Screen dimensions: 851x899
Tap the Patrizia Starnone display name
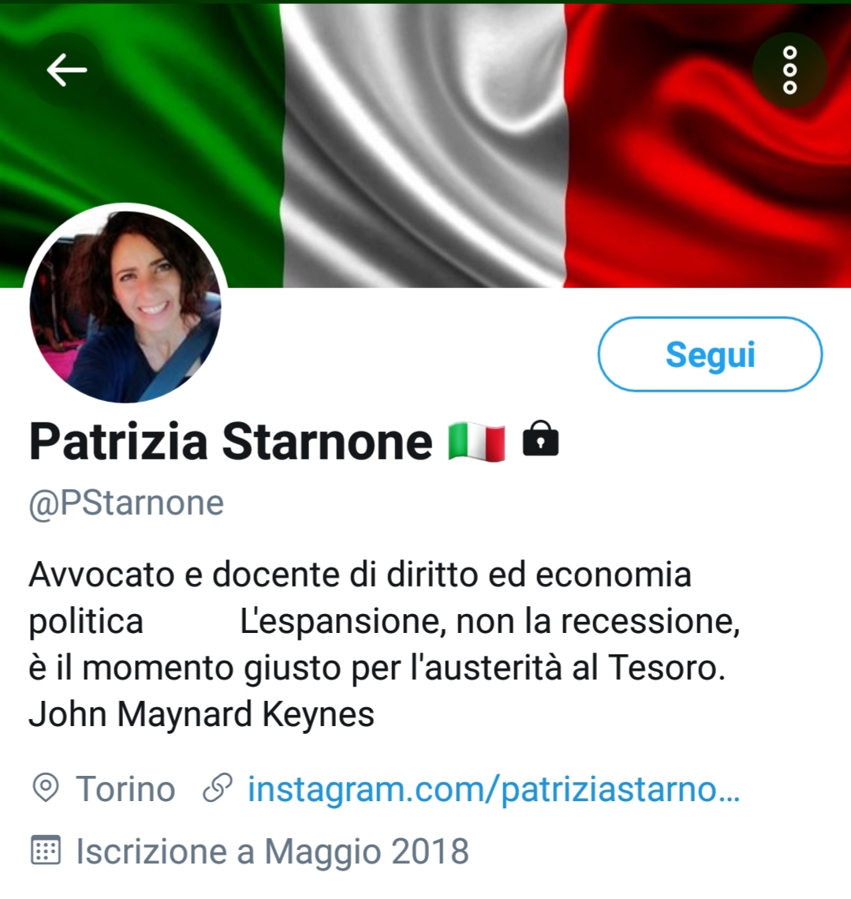point(231,441)
